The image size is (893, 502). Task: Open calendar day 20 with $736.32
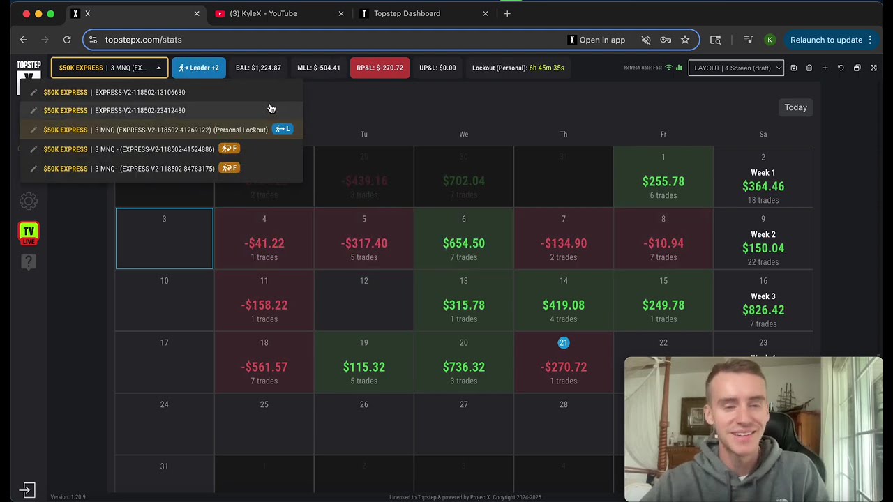coord(464,362)
